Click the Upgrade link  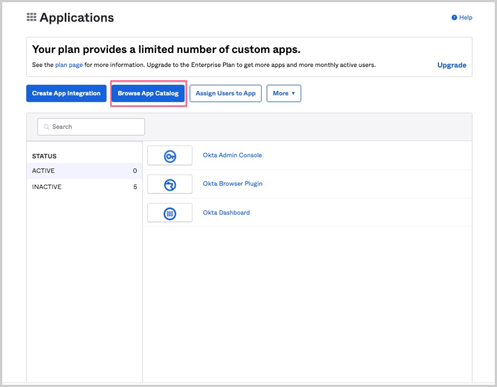tap(451, 65)
